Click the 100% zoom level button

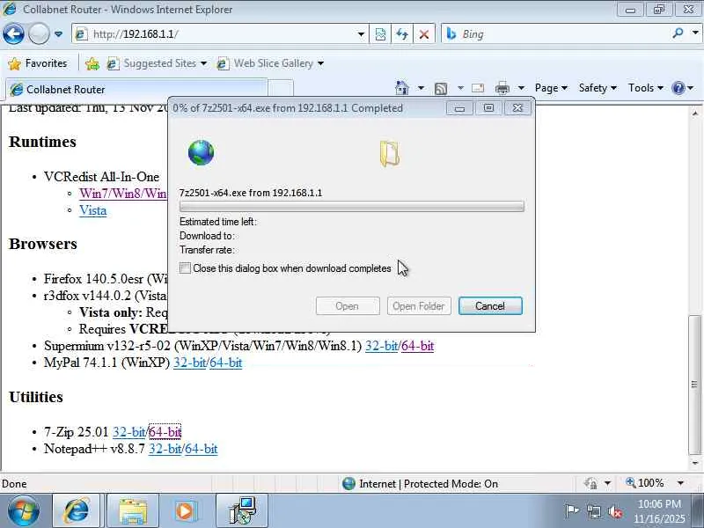[x=645, y=483]
